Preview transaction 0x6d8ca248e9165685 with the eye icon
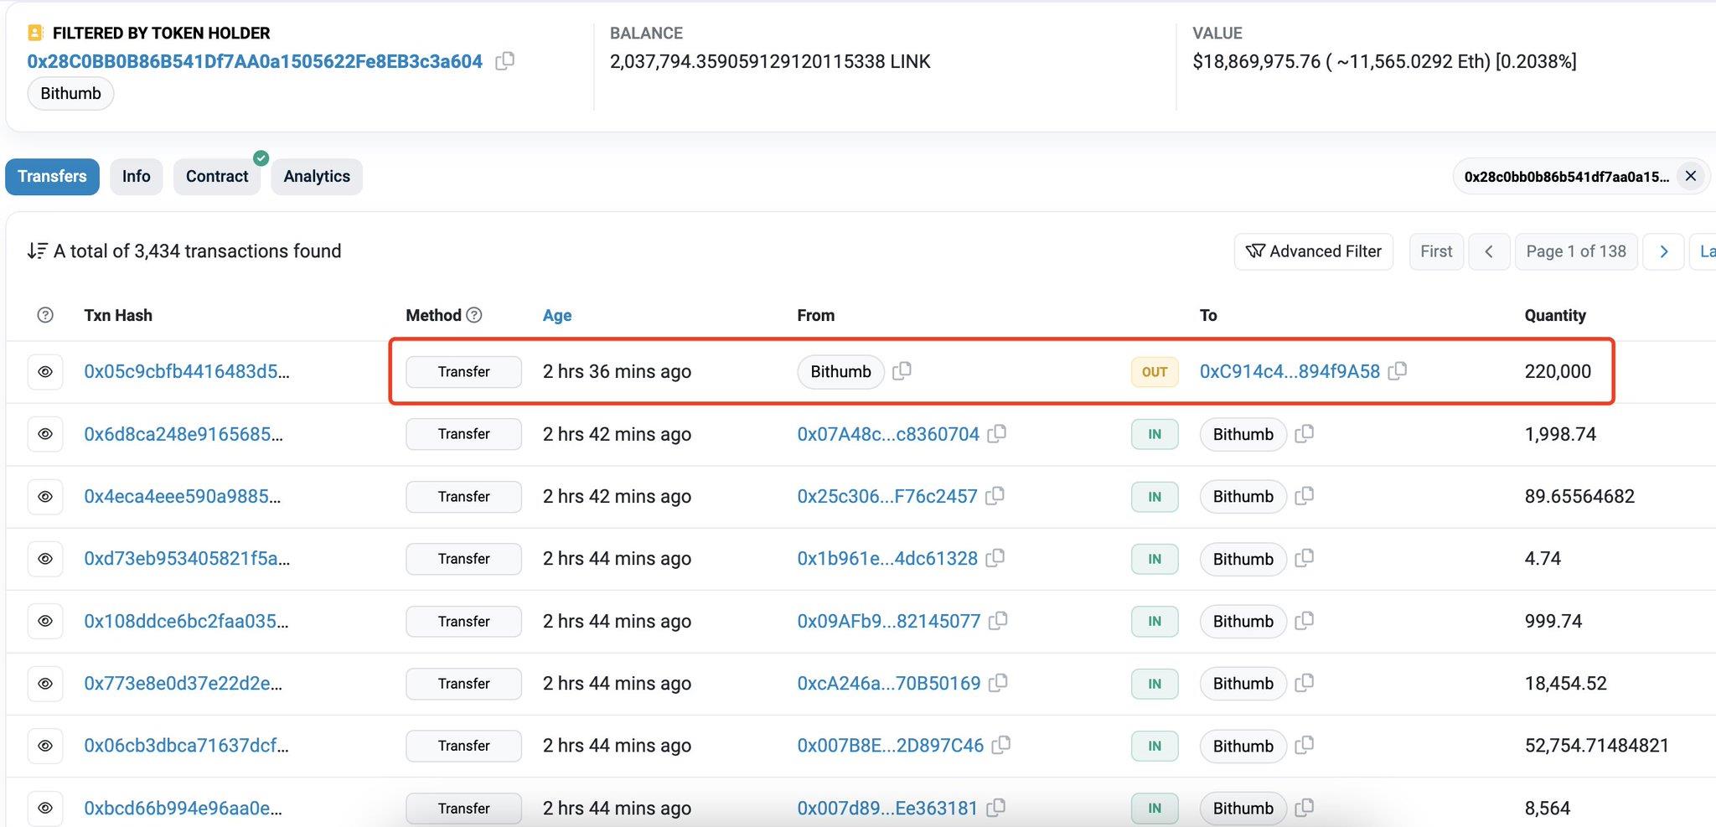1716x827 pixels. click(45, 434)
